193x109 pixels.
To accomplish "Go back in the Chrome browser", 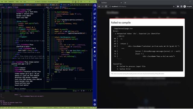I will point(99,6).
